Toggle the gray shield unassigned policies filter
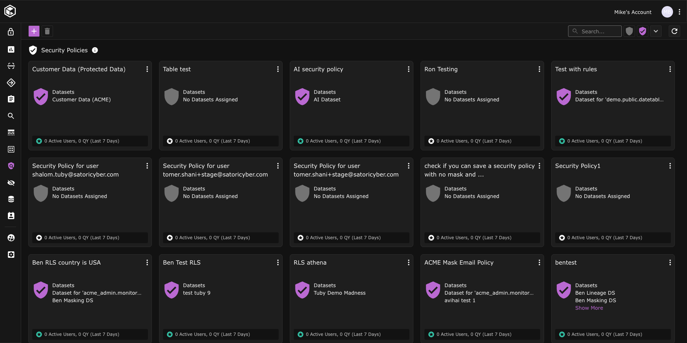Image resolution: width=687 pixels, height=343 pixels. coord(629,31)
